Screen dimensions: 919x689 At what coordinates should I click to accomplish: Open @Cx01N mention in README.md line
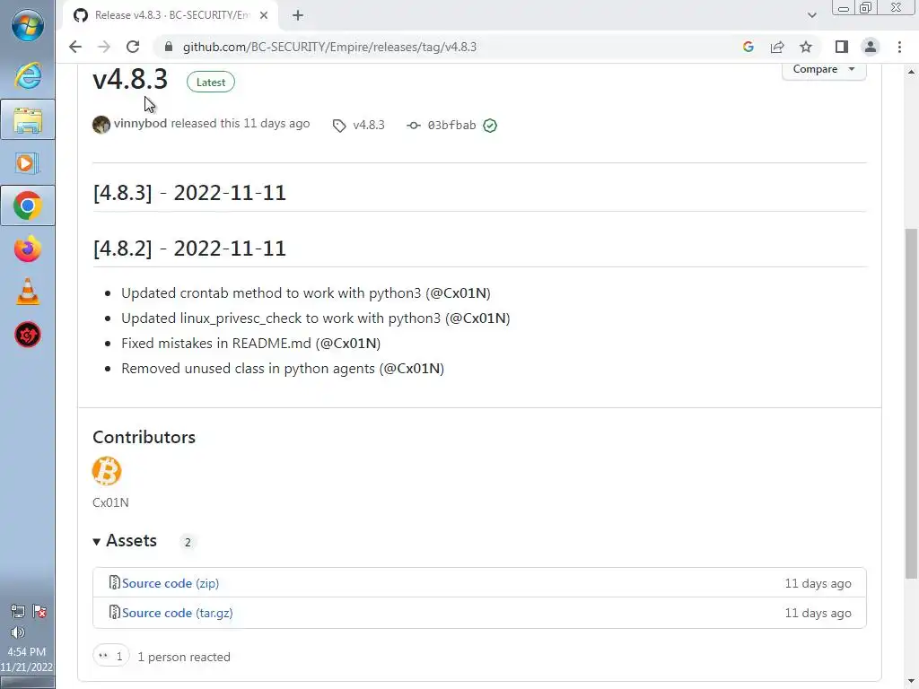tap(348, 344)
